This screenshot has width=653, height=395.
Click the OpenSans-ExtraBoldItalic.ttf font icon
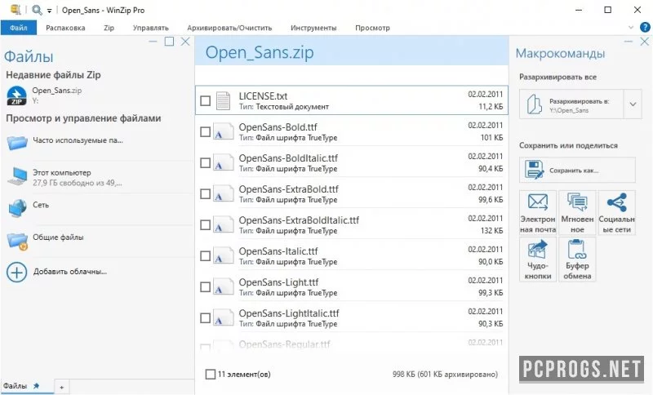click(x=224, y=224)
